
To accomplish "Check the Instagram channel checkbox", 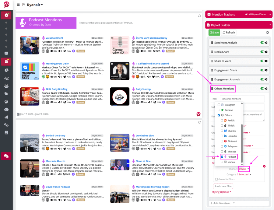I will pyautogui.click(x=219, y=105).
